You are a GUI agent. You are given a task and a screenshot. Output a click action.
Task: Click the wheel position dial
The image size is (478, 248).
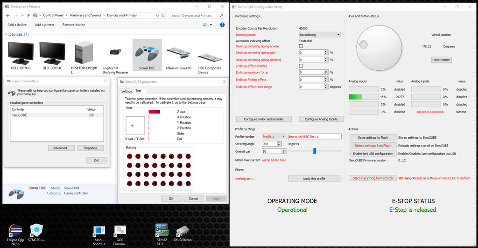[x=379, y=48]
